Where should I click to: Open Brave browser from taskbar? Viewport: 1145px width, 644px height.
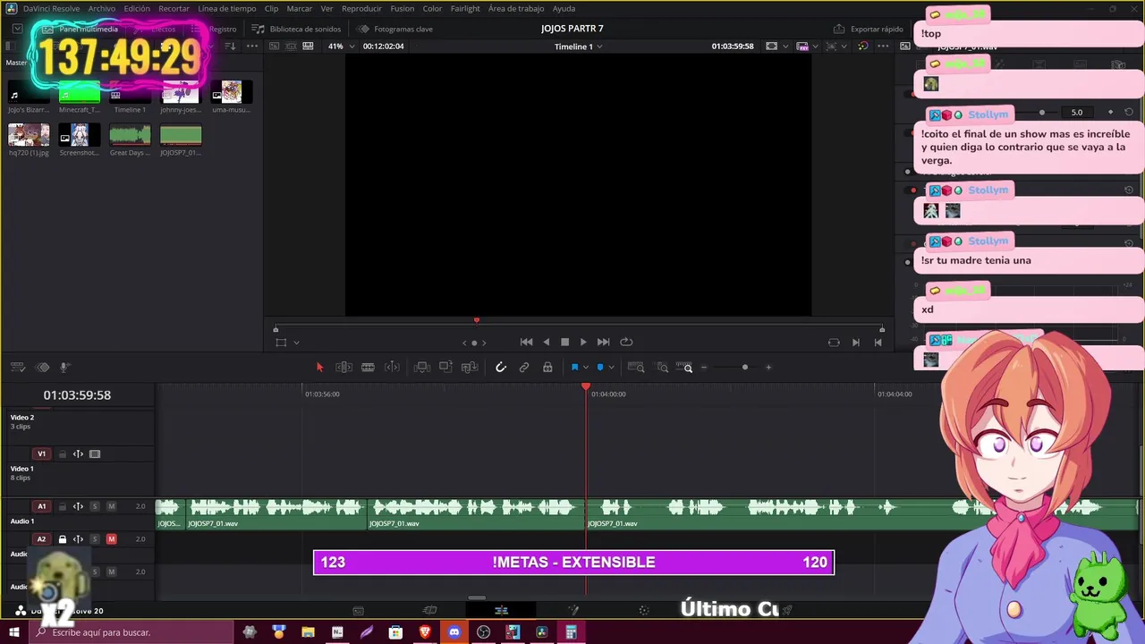point(425,632)
